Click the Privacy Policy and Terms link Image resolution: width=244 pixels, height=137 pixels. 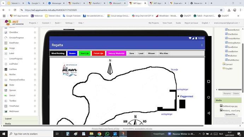105,129
